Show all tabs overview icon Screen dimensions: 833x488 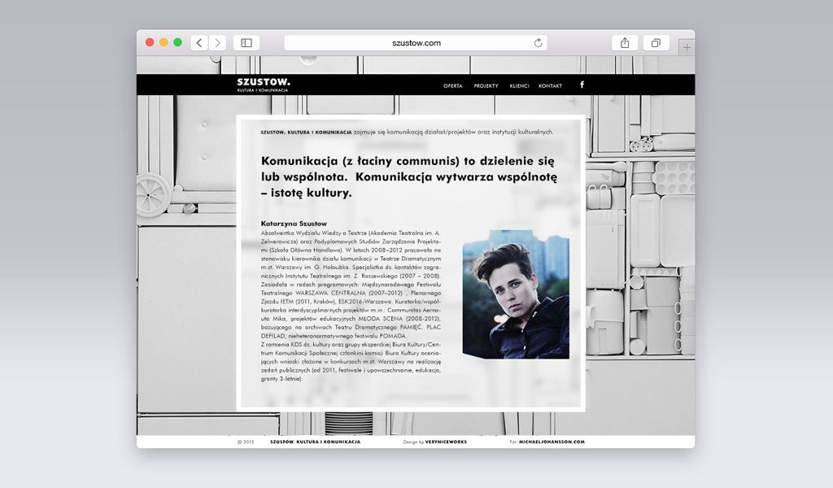[x=656, y=43]
